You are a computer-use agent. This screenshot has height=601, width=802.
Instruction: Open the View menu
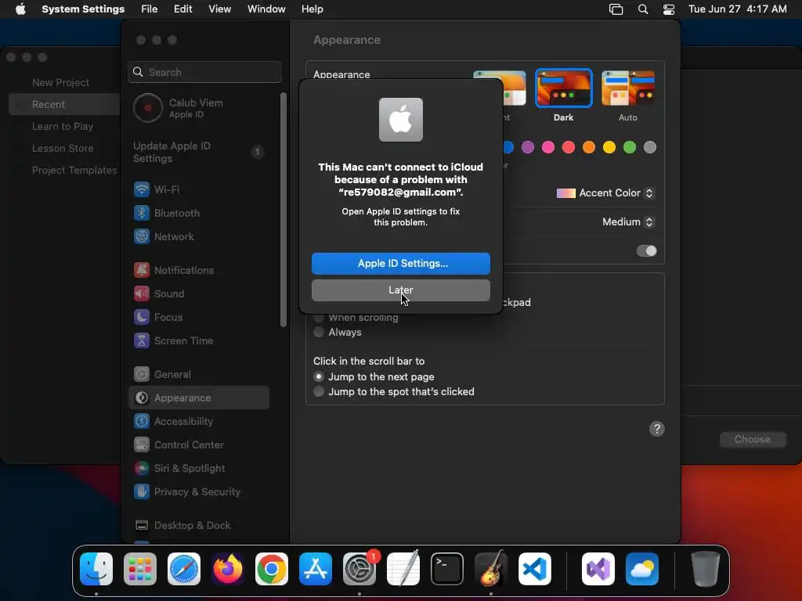tap(219, 9)
